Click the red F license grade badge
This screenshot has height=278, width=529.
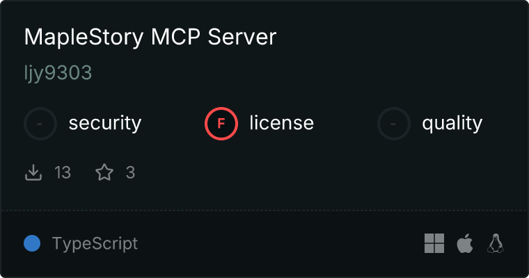(x=221, y=124)
